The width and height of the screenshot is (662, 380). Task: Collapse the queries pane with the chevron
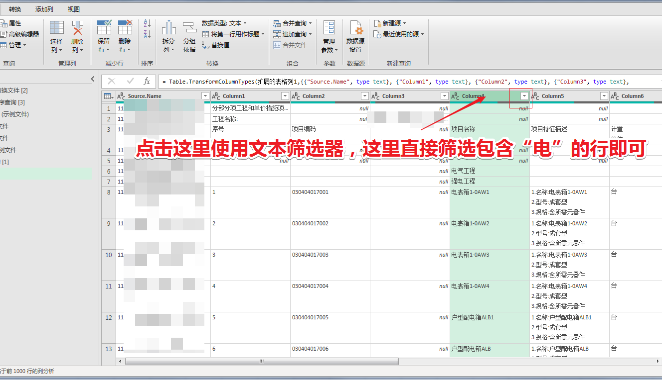click(x=93, y=79)
